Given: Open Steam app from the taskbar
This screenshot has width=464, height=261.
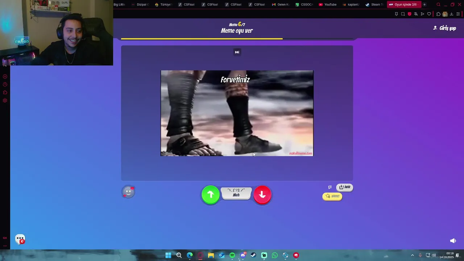Looking at the screenshot, I should [253, 255].
